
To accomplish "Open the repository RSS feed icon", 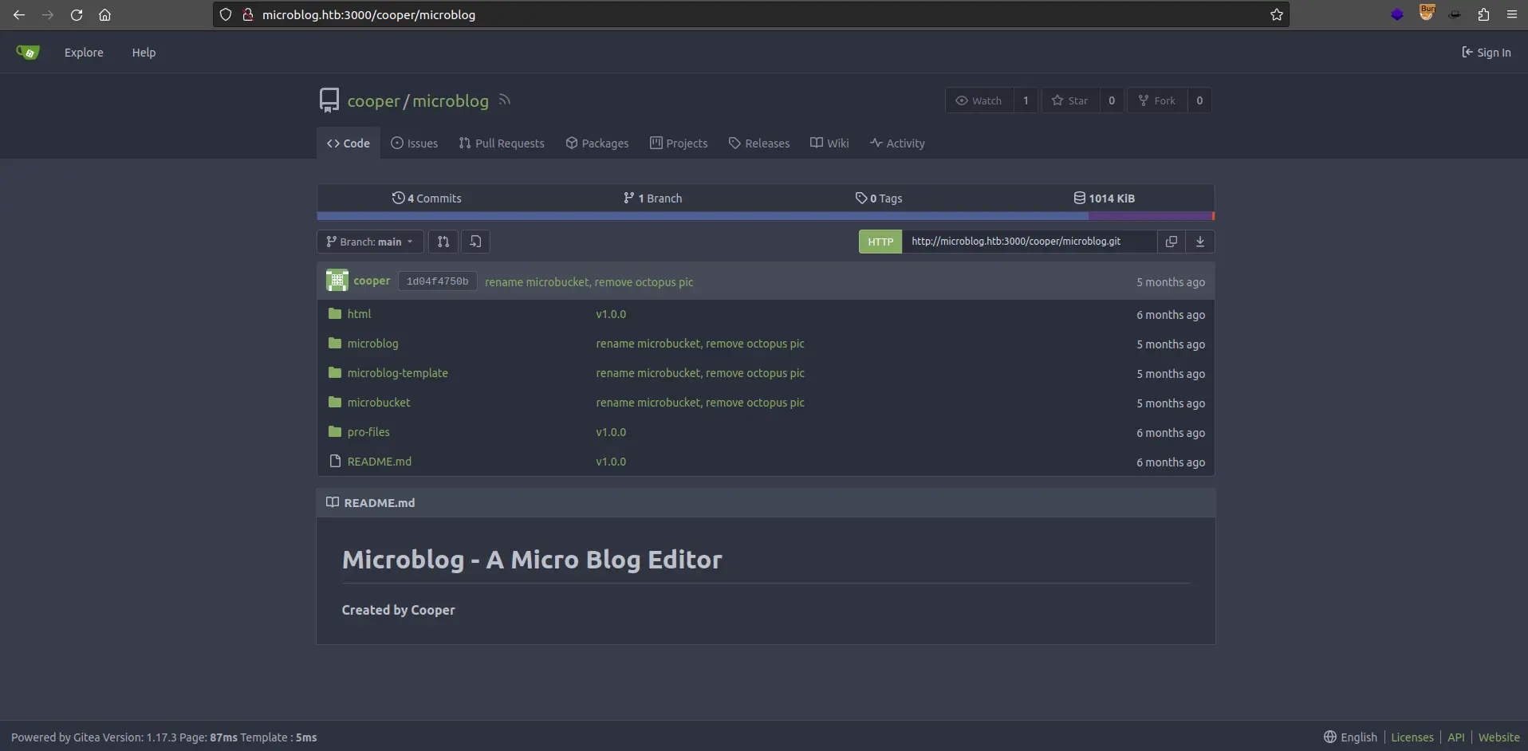I will (x=504, y=100).
